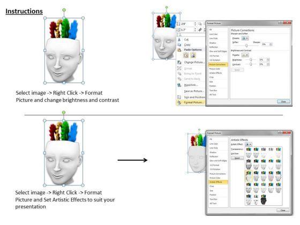Click the Copy icon in context menu
Viewport: 300px width, 225px height.
point(179,44)
